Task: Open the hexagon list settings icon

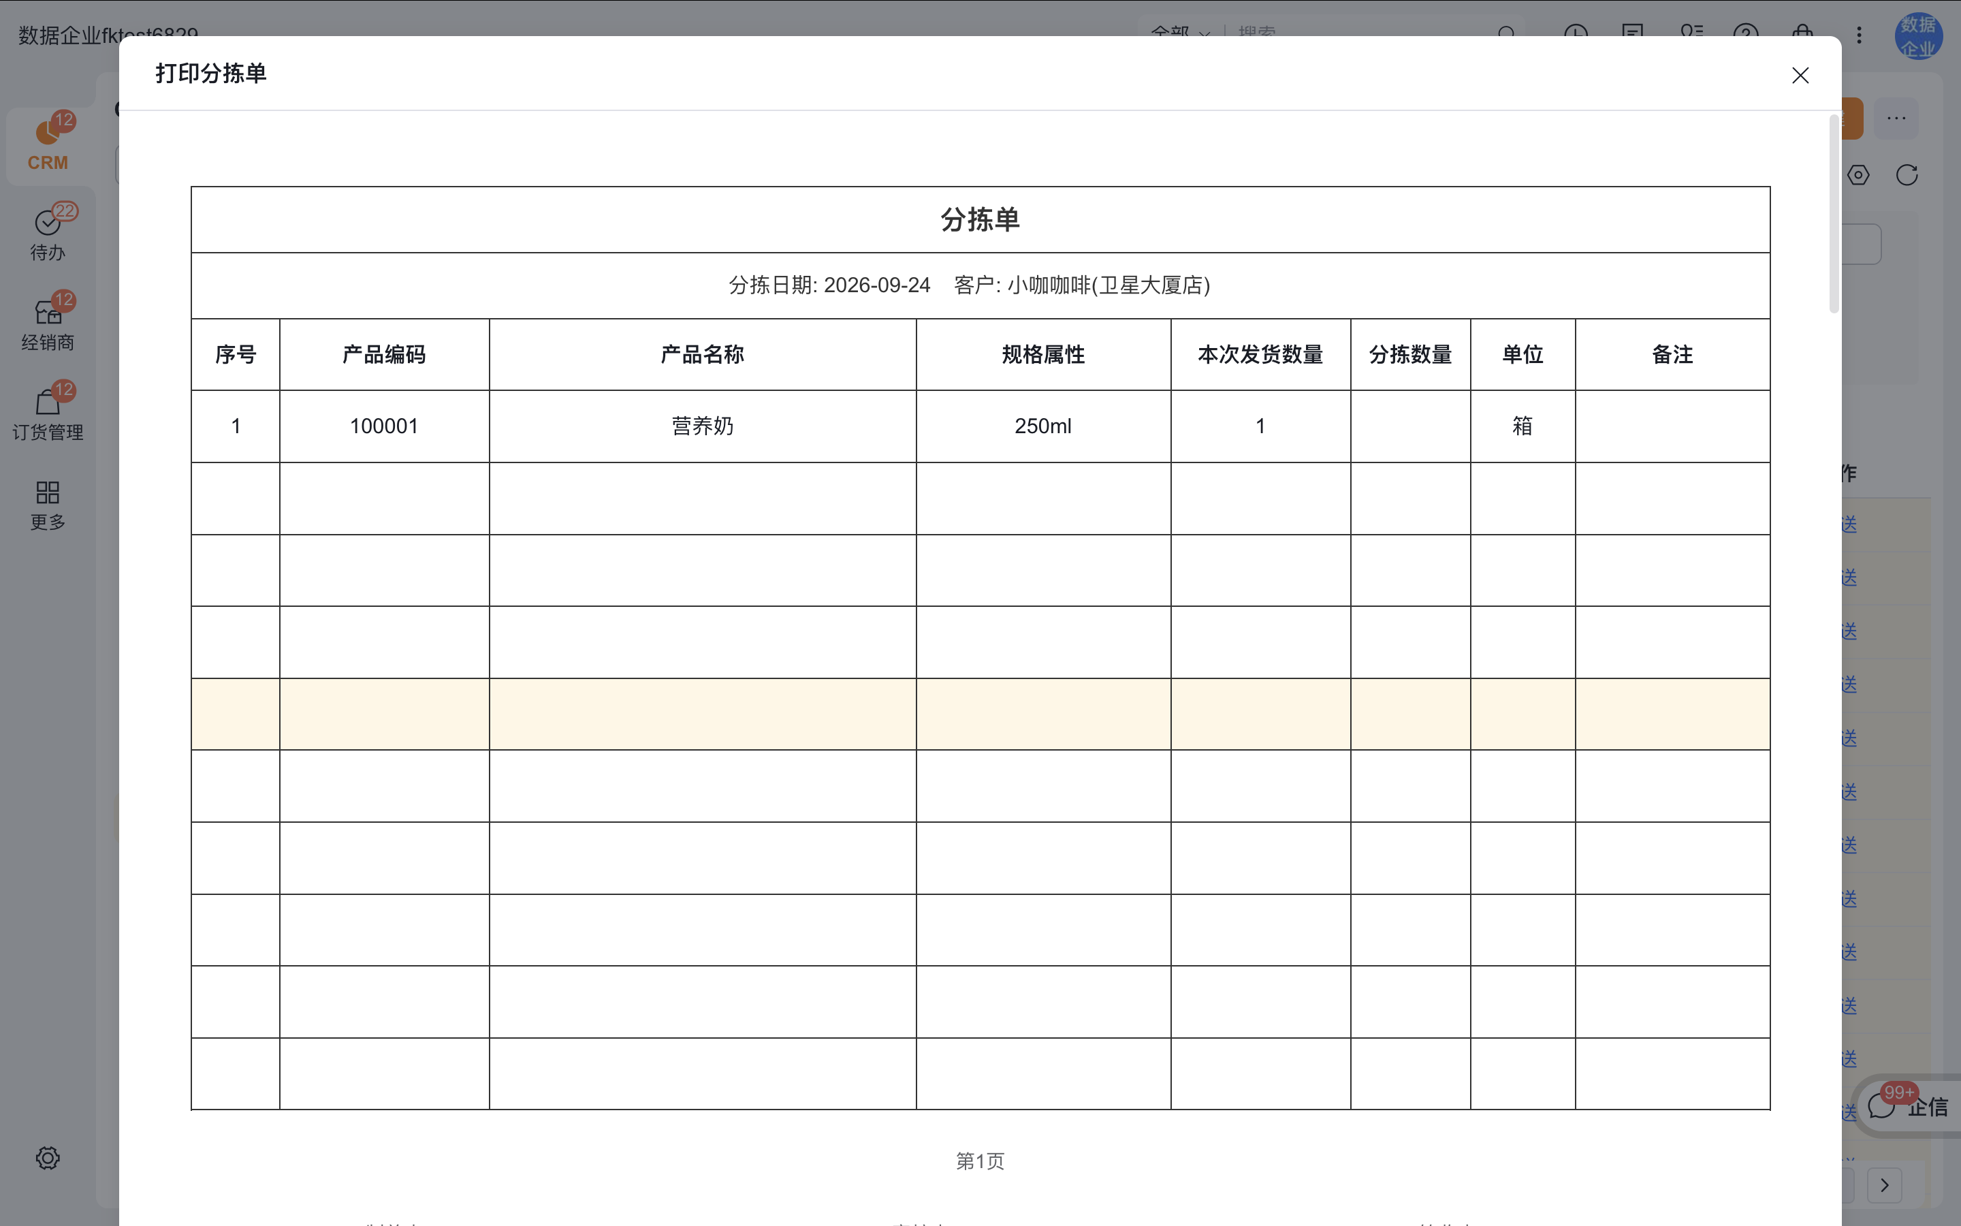Action: [1858, 175]
